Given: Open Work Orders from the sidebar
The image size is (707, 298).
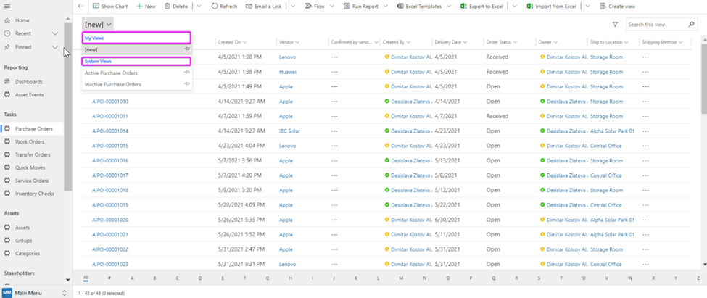Looking at the screenshot, I should tap(30, 141).
